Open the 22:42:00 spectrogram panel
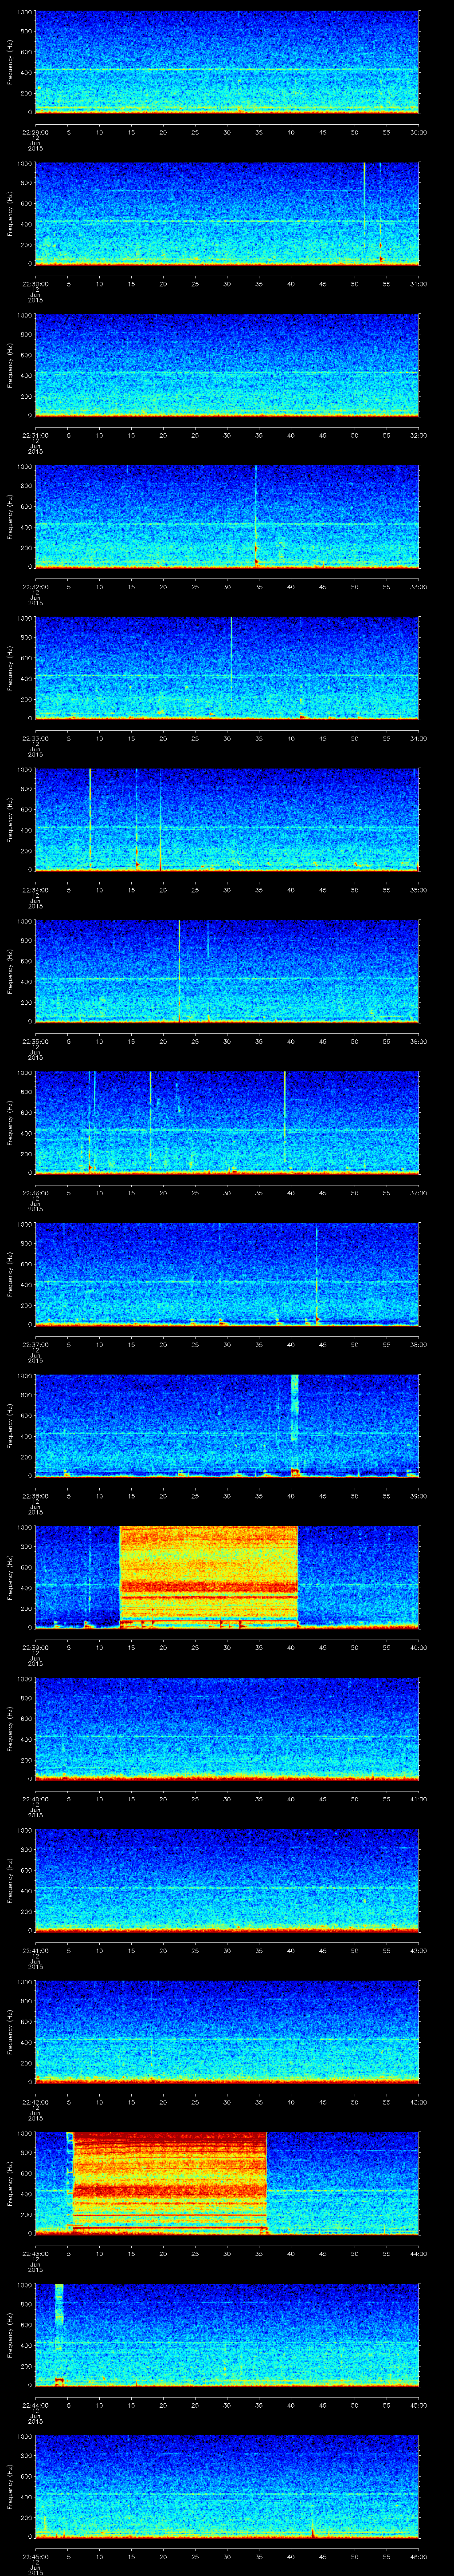The width and height of the screenshot is (454, 2576). [227, 2031]
